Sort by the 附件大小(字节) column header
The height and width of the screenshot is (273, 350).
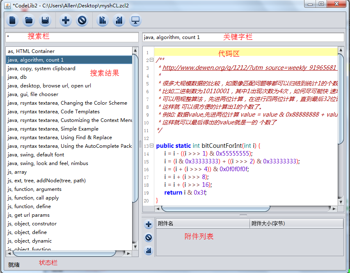[296, 223]
